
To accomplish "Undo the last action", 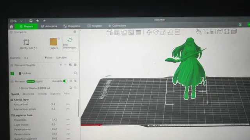I will pyautogui.click(x=37, y=21).
